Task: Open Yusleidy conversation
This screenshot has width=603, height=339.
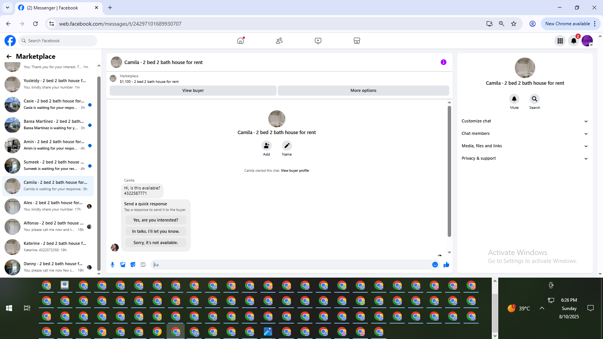Action: [x=48, y=84]
